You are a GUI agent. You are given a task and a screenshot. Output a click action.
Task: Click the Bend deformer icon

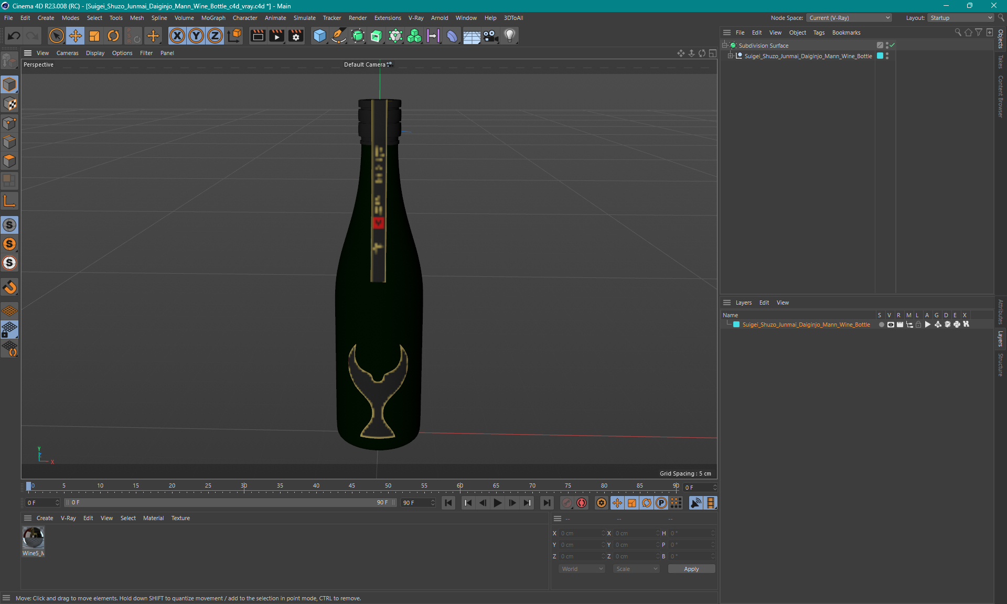452,36
